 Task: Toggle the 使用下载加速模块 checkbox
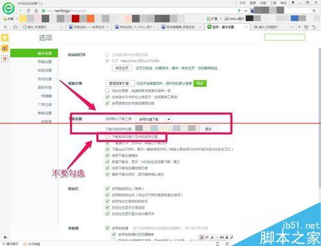click(x=107, y=155)
